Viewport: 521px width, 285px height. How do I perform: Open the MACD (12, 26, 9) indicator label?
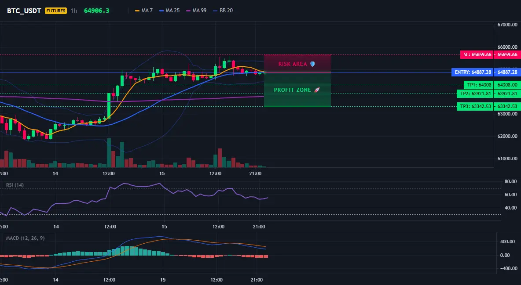pos(25,238)
